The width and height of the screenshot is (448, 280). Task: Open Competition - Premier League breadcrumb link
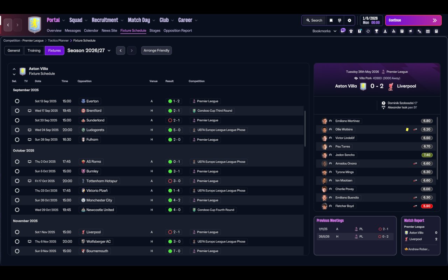[23, 41]
